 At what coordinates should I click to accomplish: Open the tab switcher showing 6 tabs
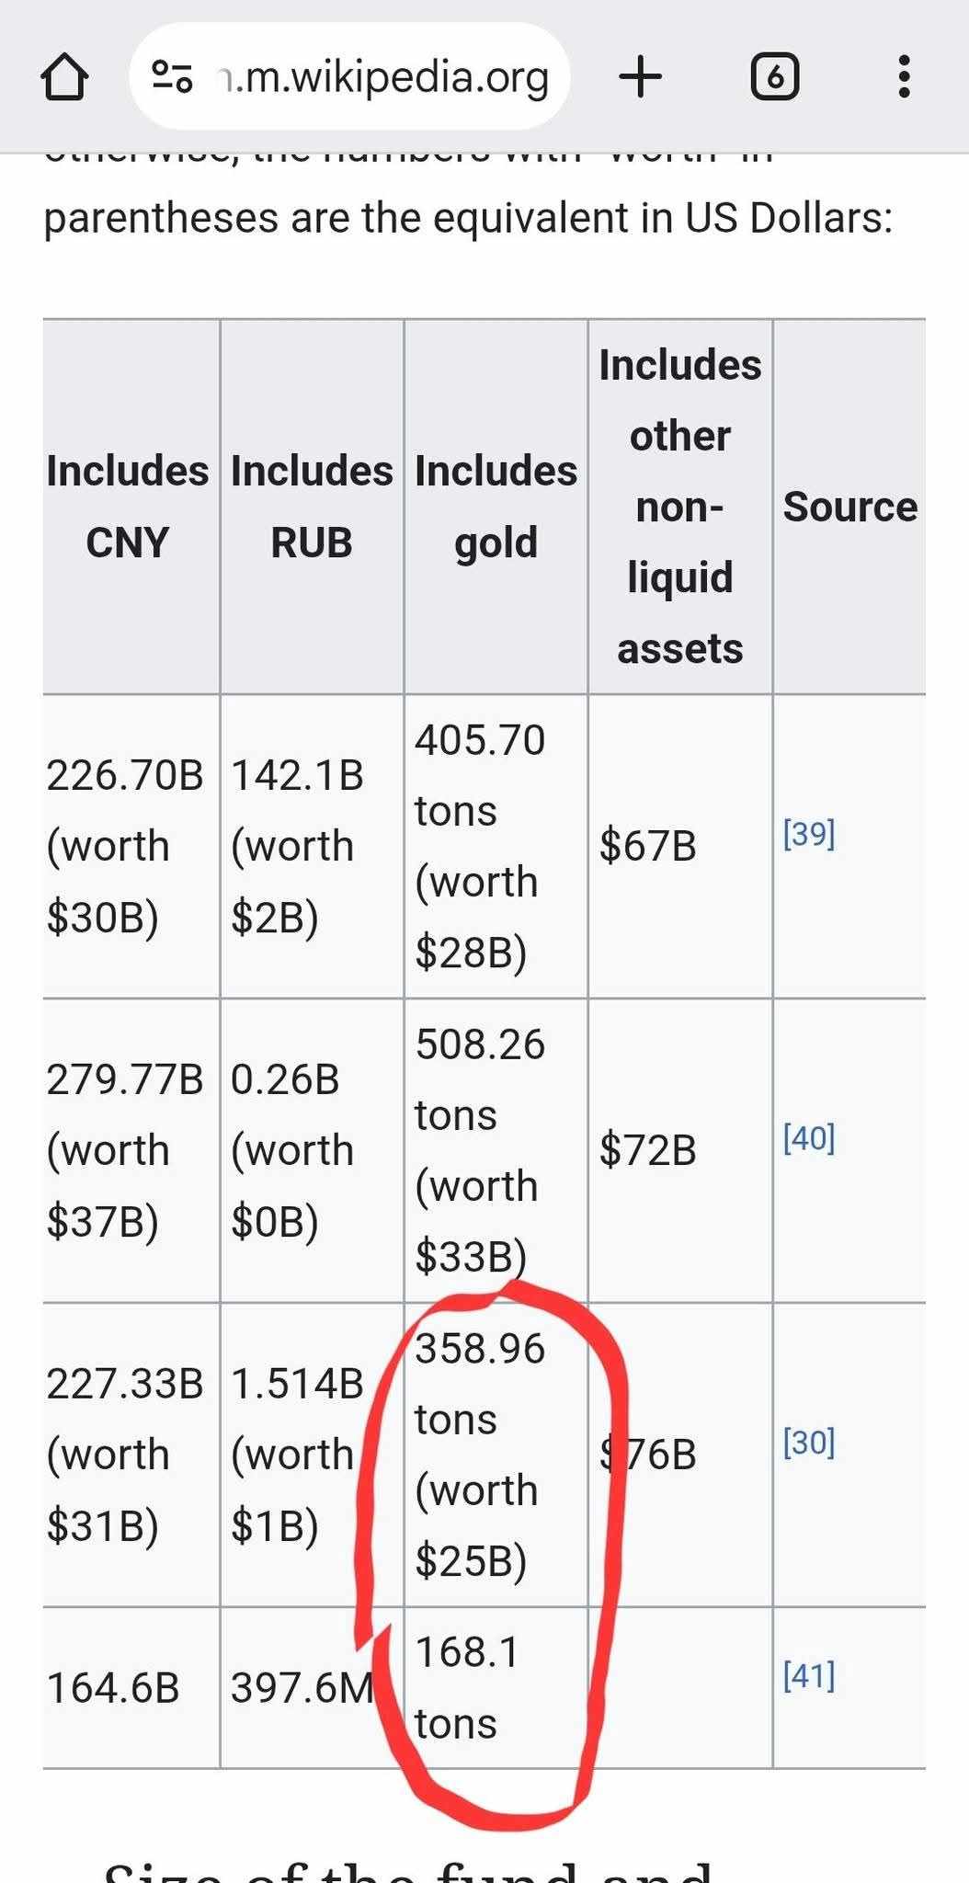tap(774, 76)
